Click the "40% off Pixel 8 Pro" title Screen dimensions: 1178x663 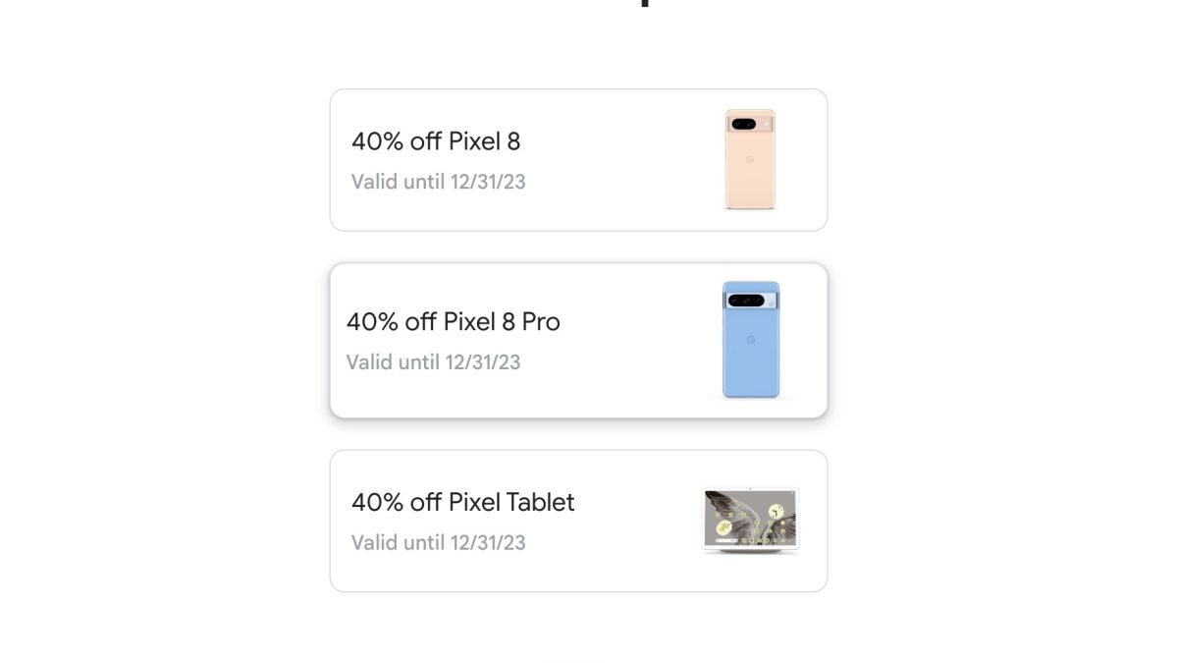pyautogui.click(x=453, y=322)
